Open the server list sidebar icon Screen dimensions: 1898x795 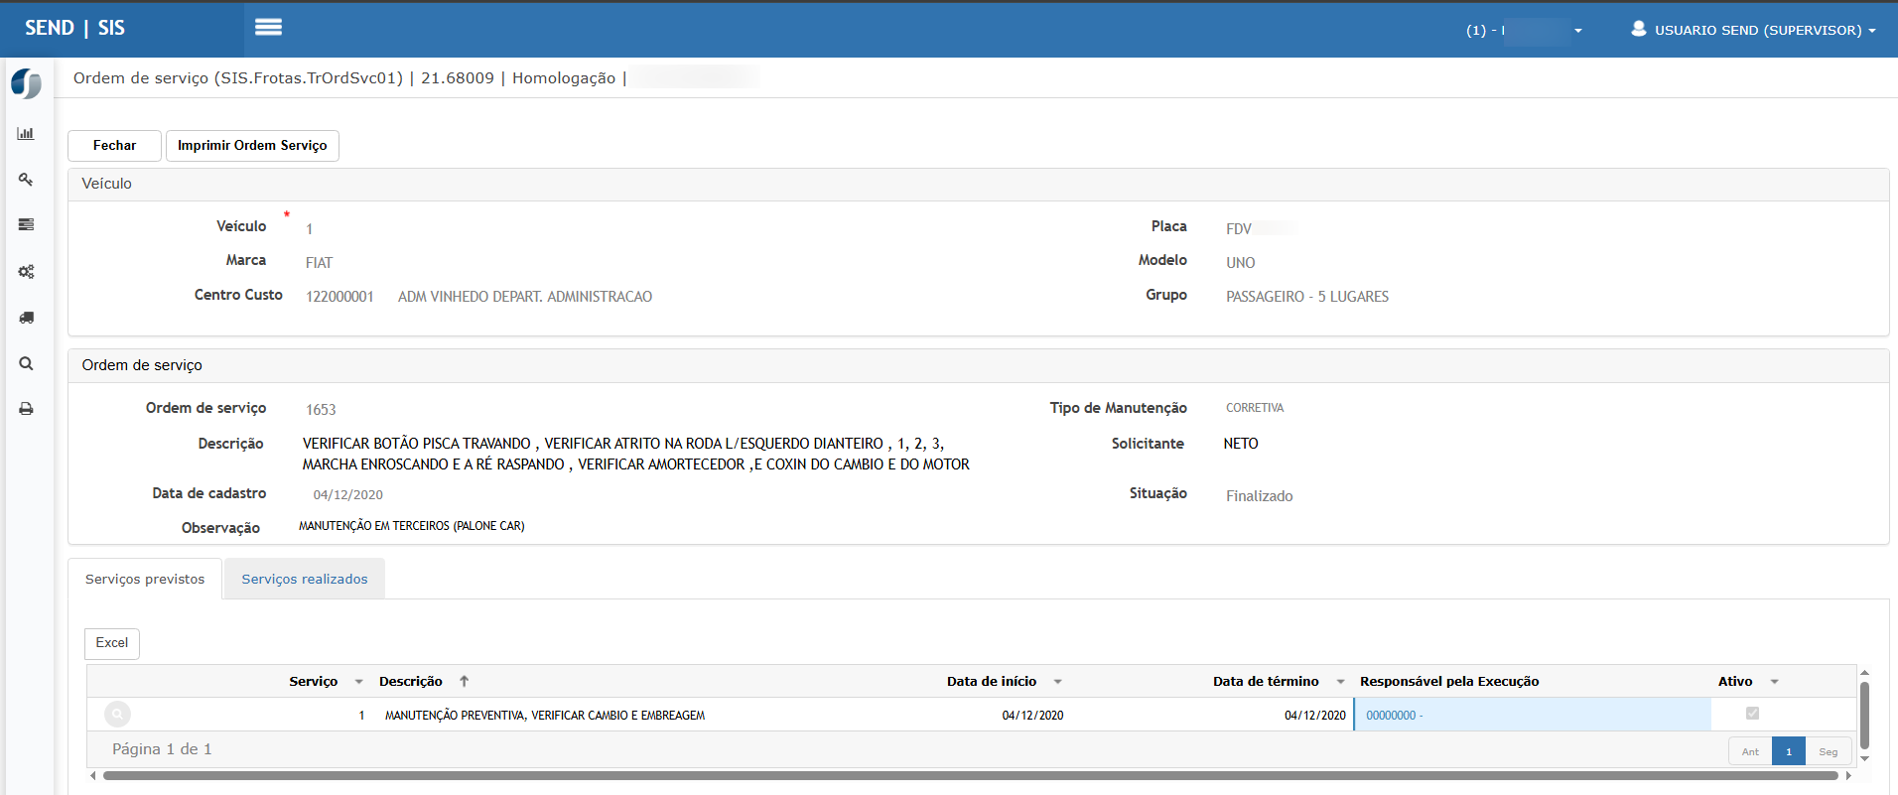(x=26, y=225)
